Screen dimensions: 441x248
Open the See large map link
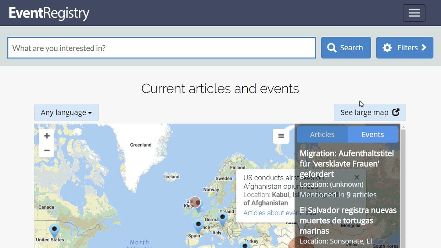pos(370,112)
